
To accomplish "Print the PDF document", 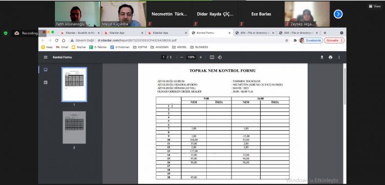I will (x=331, y=57).
